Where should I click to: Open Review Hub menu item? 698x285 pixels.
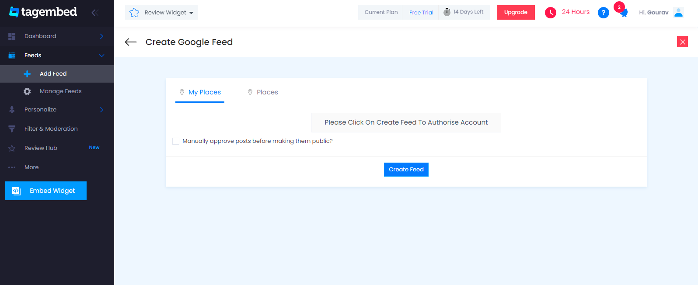click(x=57, y=148)
